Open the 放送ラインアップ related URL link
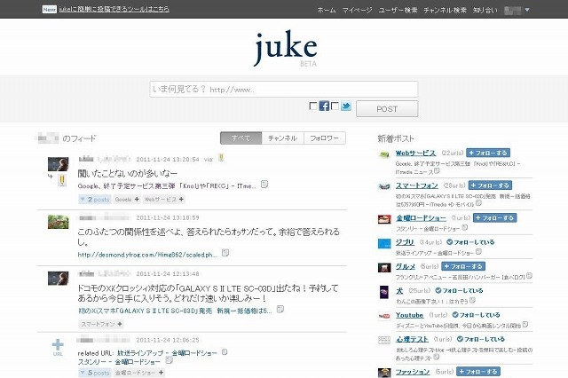This screenshot has height=378, width=568. 167,352
